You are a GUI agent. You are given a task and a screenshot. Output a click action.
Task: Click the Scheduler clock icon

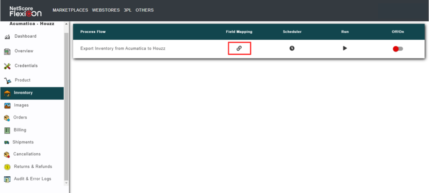click(x=292, y=48)
